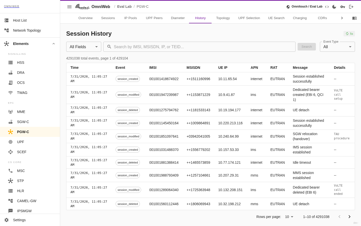Open the STP element

pos(30,181)
